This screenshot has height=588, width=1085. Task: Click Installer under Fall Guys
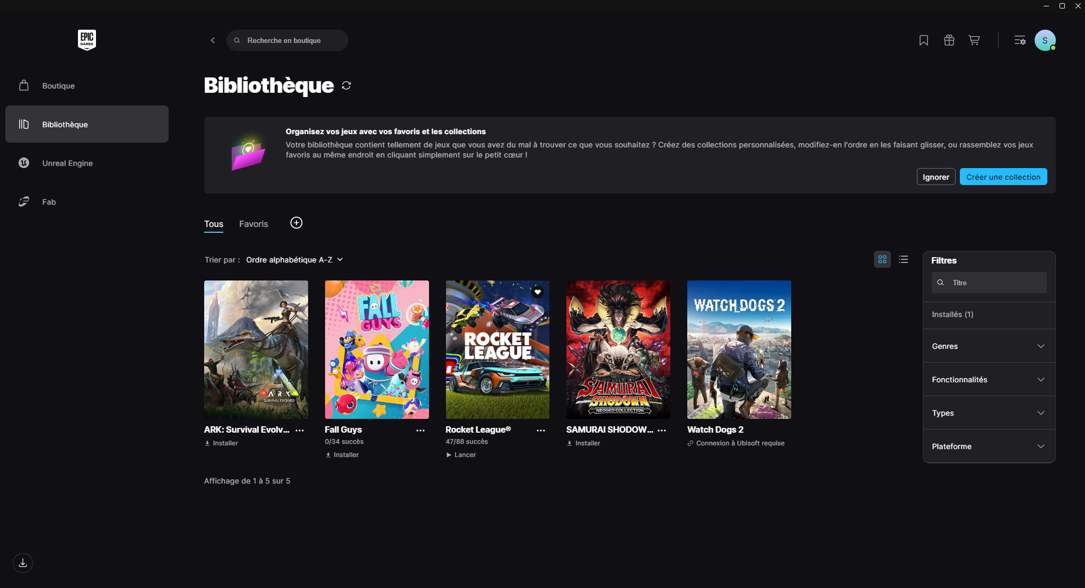click(342, 455)
